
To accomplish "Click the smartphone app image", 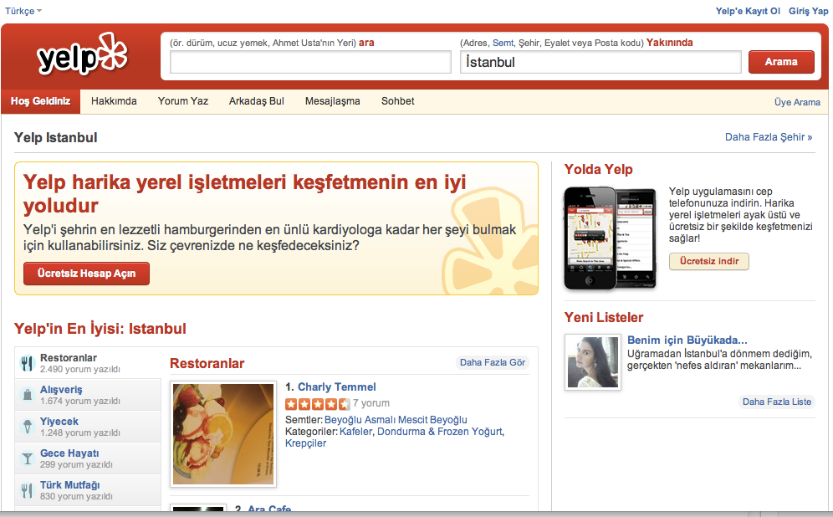I will click(x=610, y=238).
